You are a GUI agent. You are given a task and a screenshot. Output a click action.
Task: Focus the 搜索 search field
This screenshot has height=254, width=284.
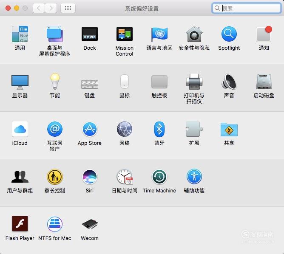click(x=246, y=8)
